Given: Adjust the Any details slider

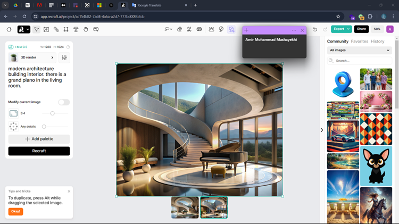Looking at the screenshot, I should [x=44, y=127].
